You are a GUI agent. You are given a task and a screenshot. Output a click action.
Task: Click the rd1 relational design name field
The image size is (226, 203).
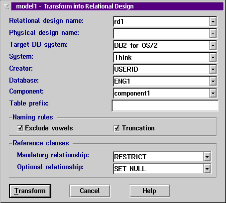point(161,21)
